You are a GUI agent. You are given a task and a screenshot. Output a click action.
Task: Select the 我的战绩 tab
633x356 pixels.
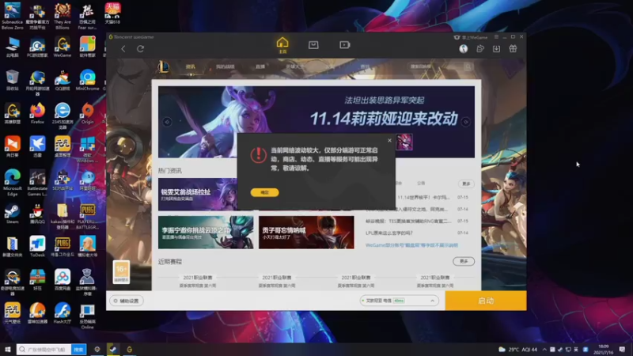pos(226,66)
